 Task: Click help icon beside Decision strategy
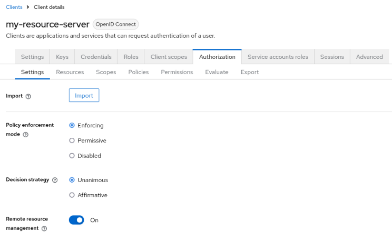coord(55,180)
